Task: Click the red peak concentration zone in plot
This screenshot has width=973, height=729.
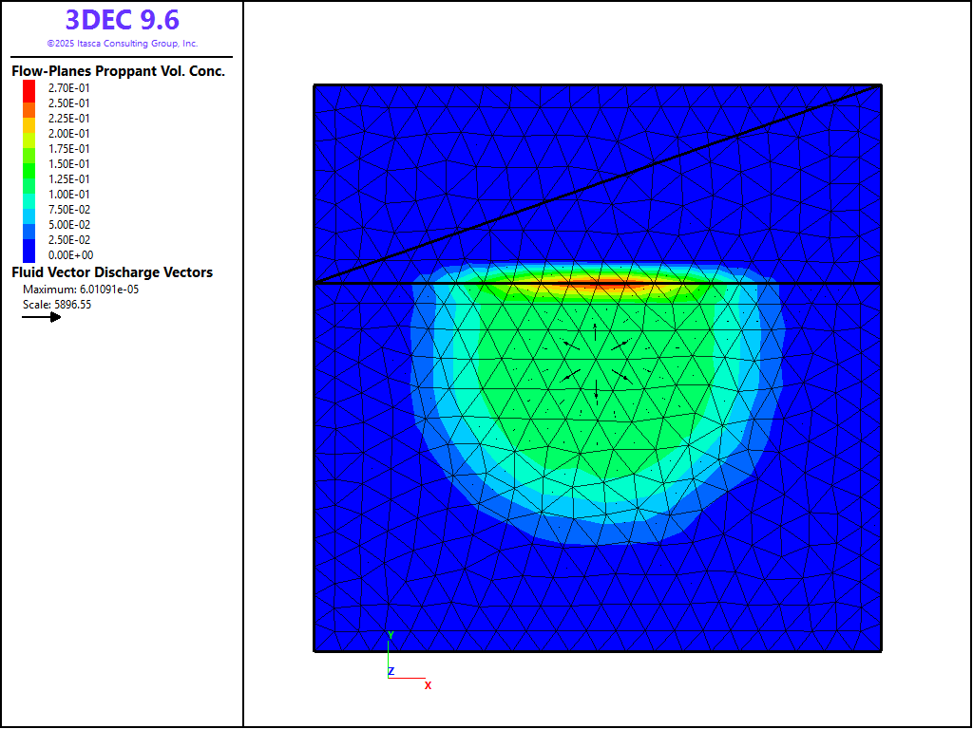Action: point(608,283)
